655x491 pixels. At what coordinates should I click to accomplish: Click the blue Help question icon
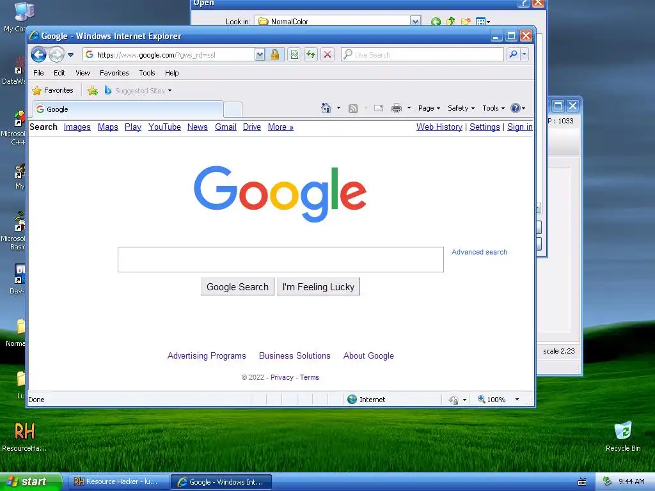pyautogui.click(x=516, y=108)
